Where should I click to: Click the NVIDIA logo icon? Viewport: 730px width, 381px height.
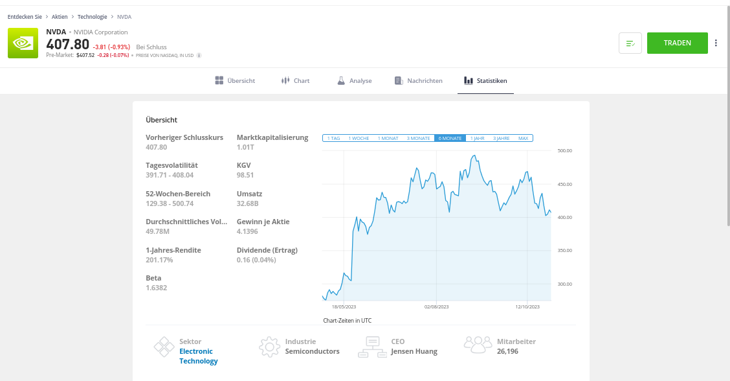point(23,43)
